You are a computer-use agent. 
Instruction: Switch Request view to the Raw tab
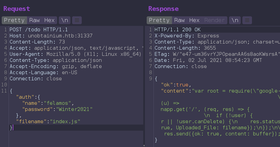point(35,20)
